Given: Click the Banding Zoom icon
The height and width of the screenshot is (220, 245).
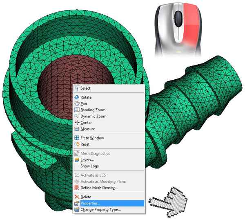Looking at the screenshot, I should click(x=77, y=110).
